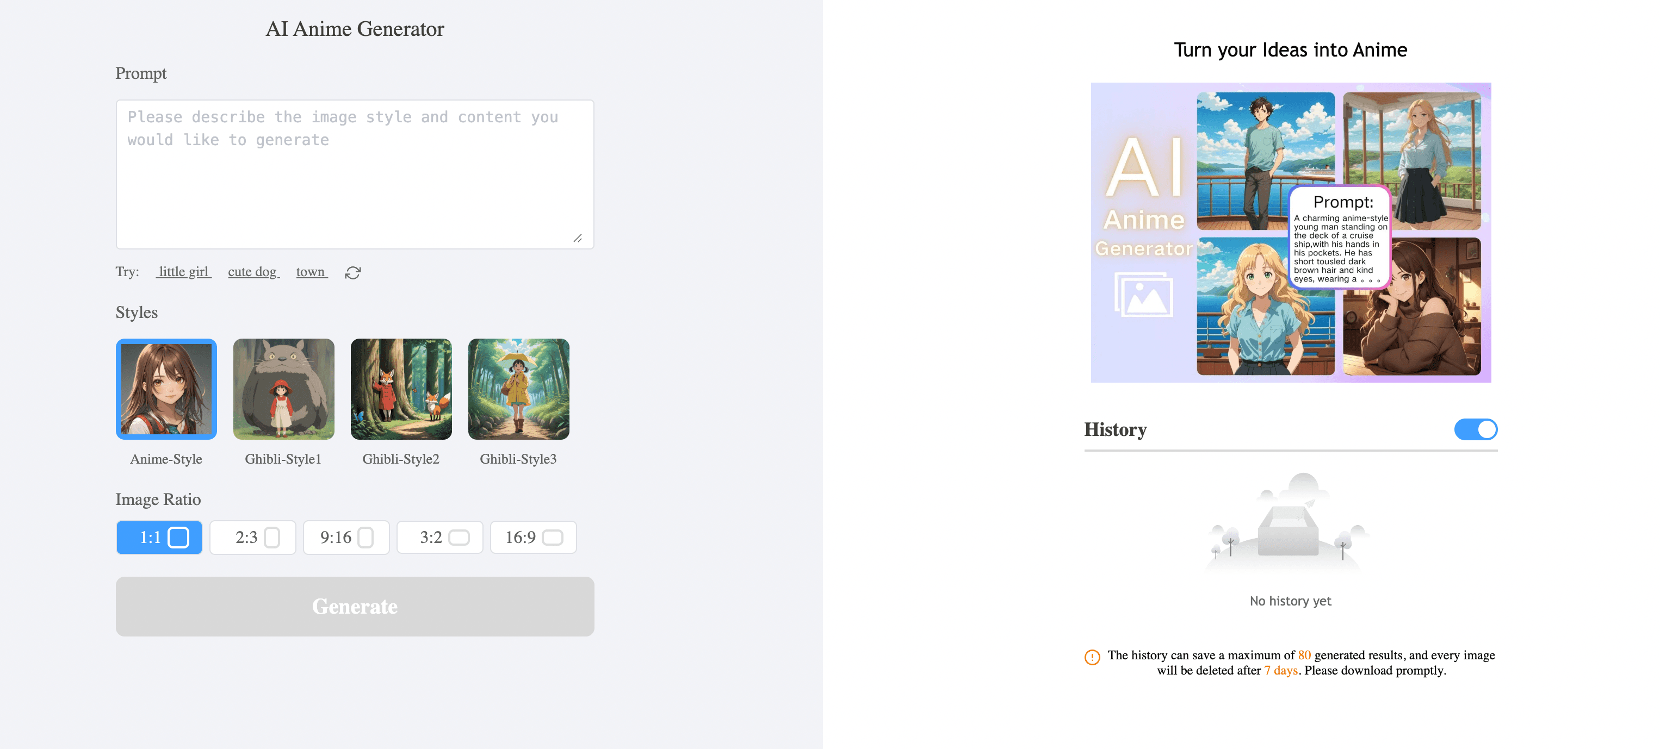This screenshot has width=1660, height=749.
Task: Click the orange history warning icon
Action: pyautogui.click(x=1092, y=657)
